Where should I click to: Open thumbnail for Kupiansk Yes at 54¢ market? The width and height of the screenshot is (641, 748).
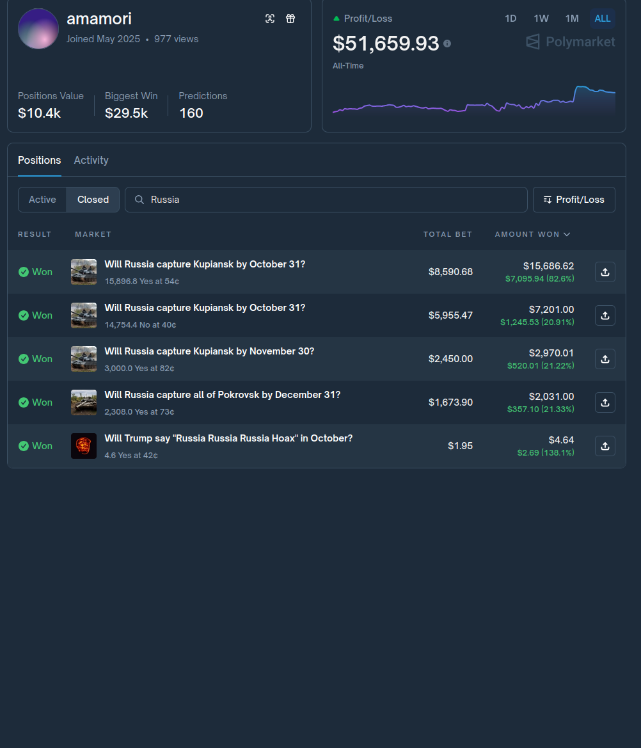[x=84, y=272]
